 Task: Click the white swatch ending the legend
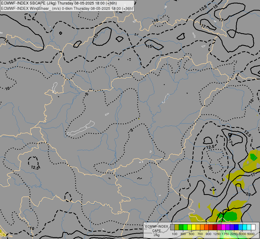click(253, 227)
